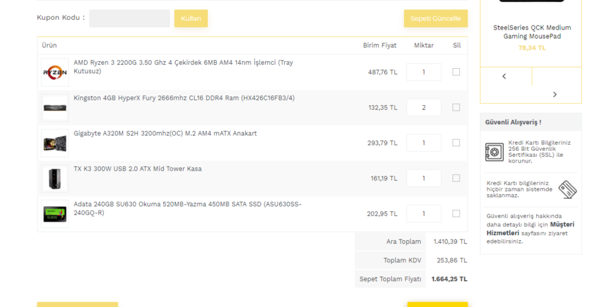Click the Güvenli Alışveriş ! heading
Image resolution: width=592 pixels, height=307 pixels.
(513, 123)
